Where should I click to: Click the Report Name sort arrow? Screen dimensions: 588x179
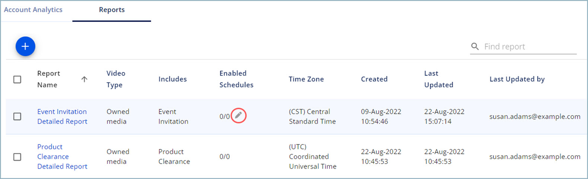coord(85,79)
